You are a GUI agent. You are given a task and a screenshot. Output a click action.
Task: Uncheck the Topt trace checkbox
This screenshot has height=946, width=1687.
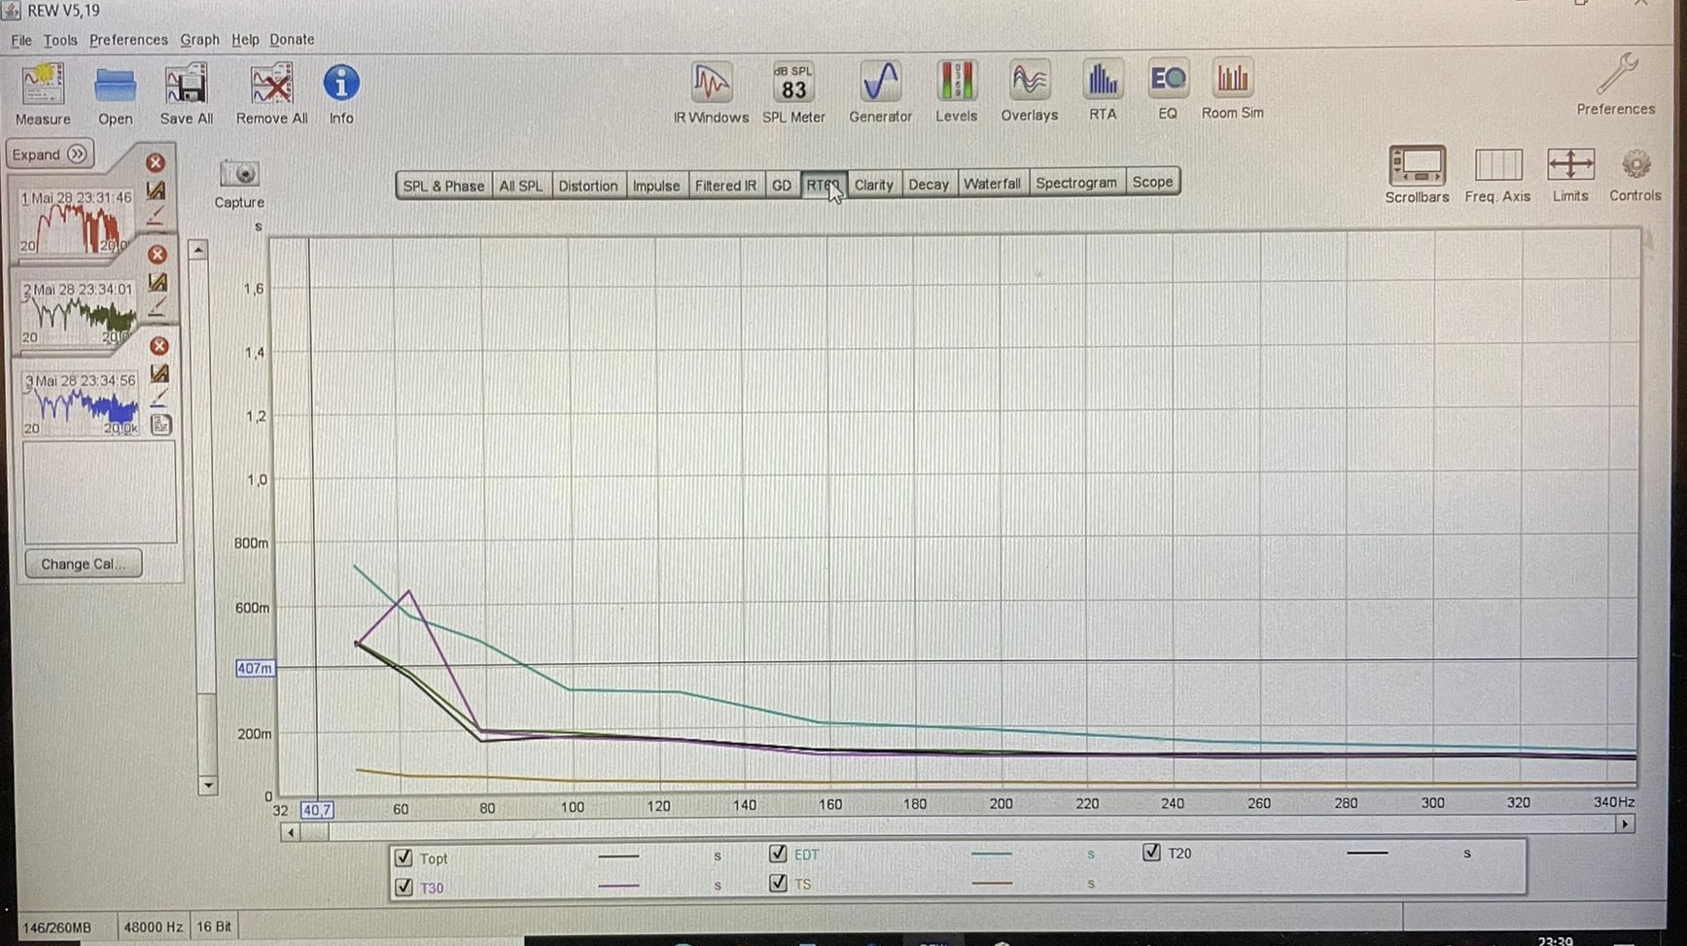click(x=404, y=858)
